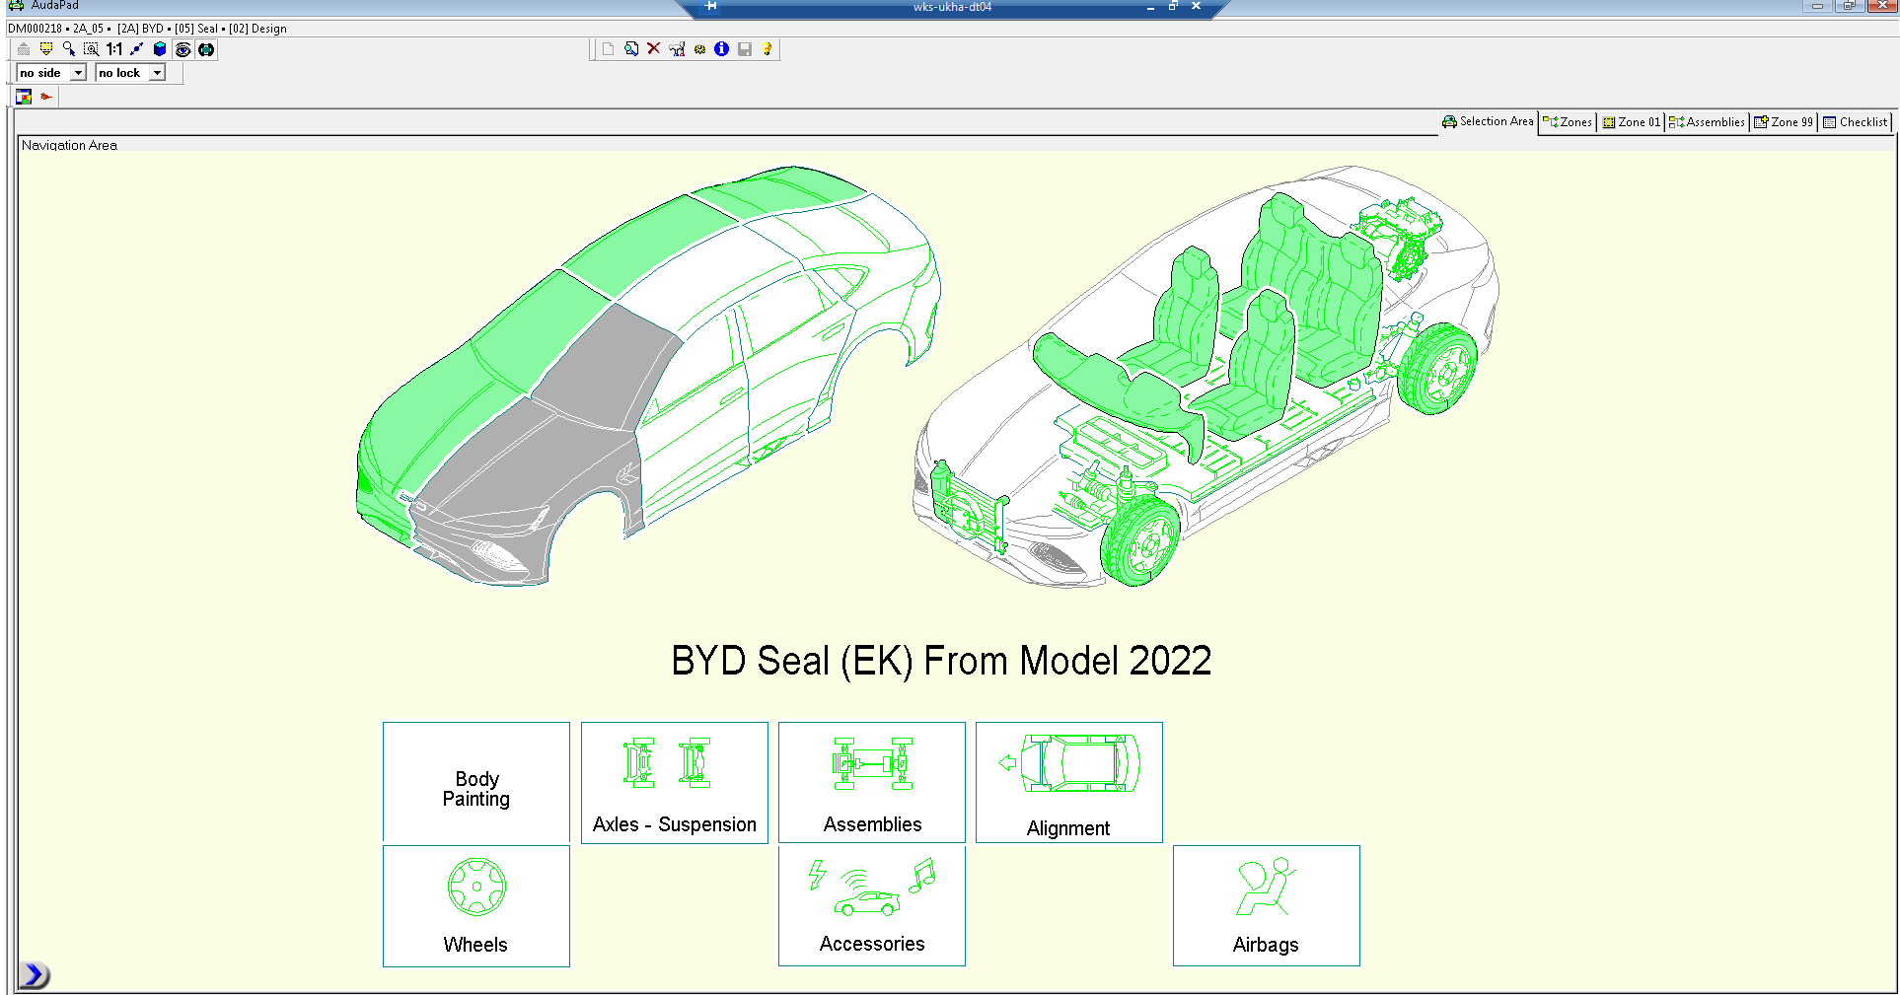The height and width of the screenshot is (995, 1900).
Task: Click the yellow dropdown selection tool
Action: 46,49
